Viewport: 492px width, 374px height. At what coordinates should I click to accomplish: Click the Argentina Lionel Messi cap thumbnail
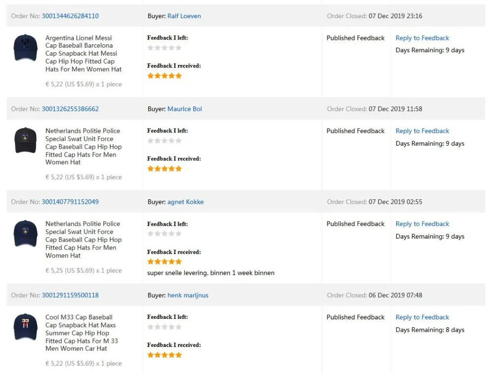click(x=26, y=48)
